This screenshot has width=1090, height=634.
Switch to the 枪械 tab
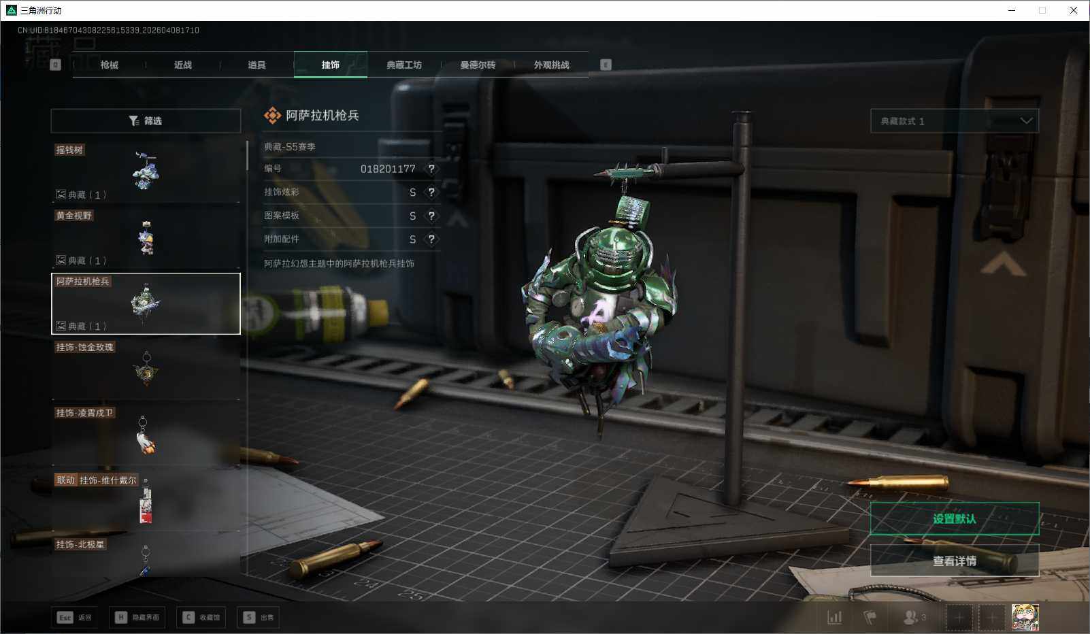[x=109, y=65]
